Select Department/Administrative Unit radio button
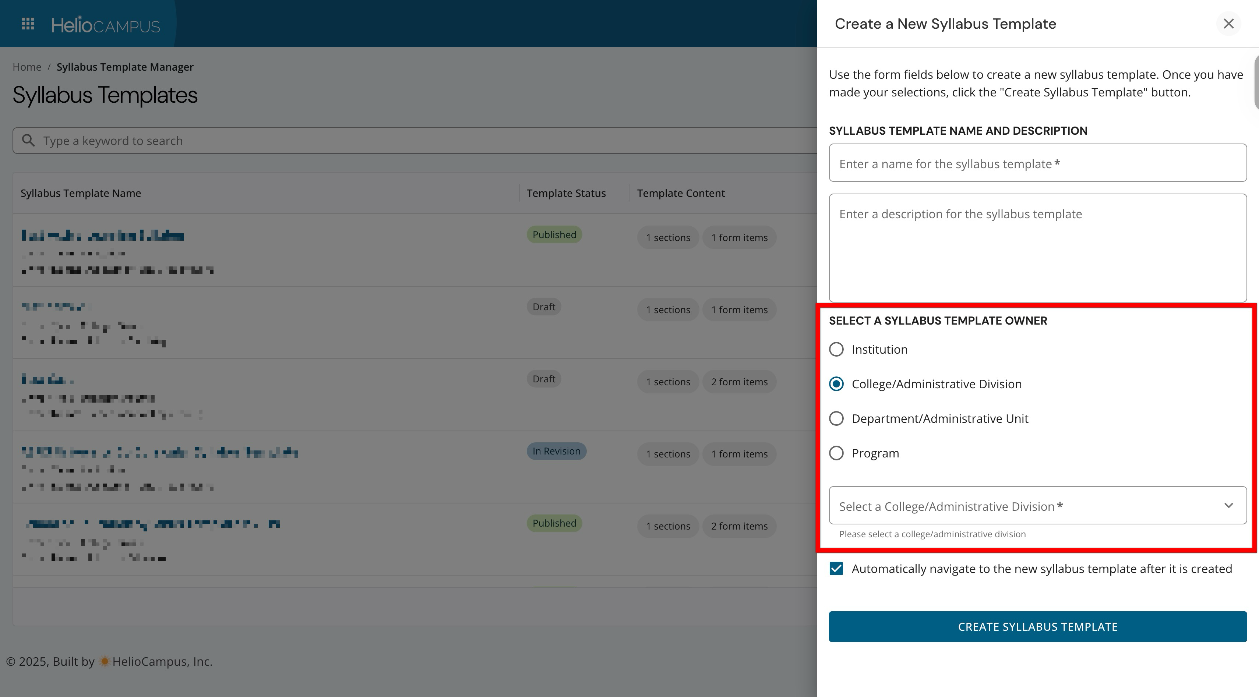This screenshot has width=1259, height=697. (x=836, y=418)
